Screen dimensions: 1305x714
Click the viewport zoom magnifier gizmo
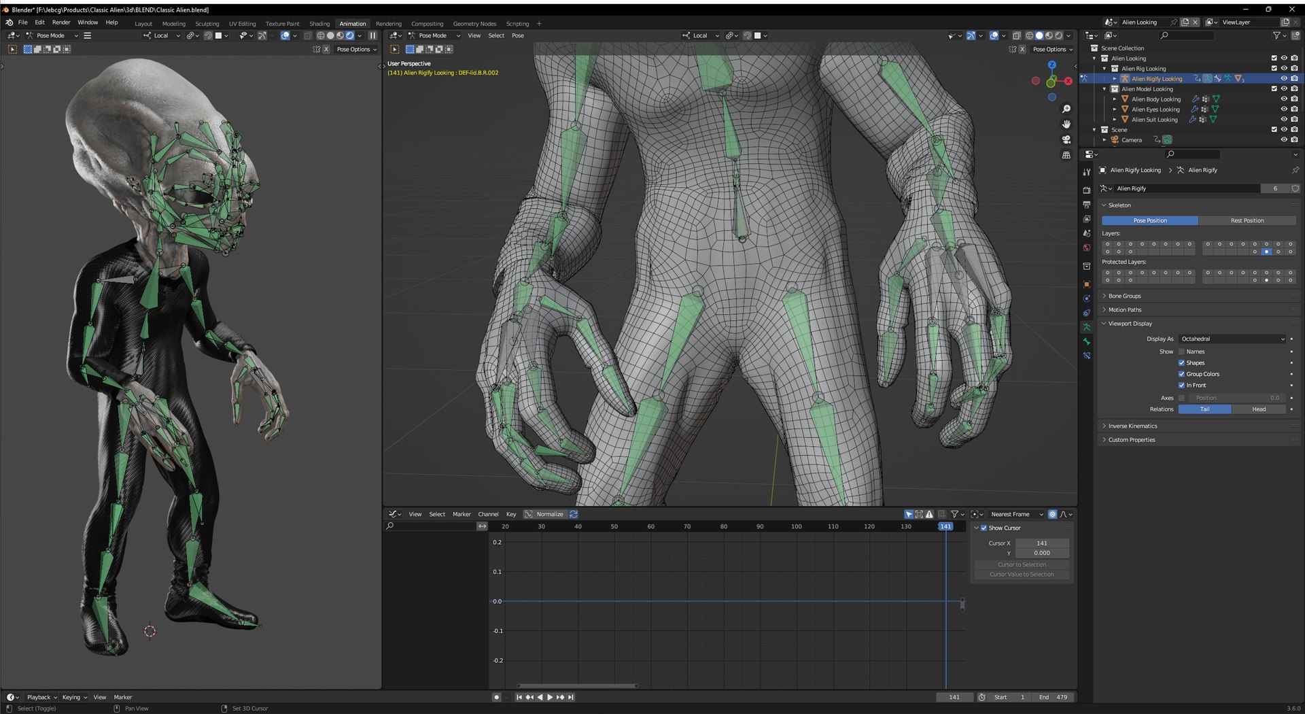tap(1066, 109)
